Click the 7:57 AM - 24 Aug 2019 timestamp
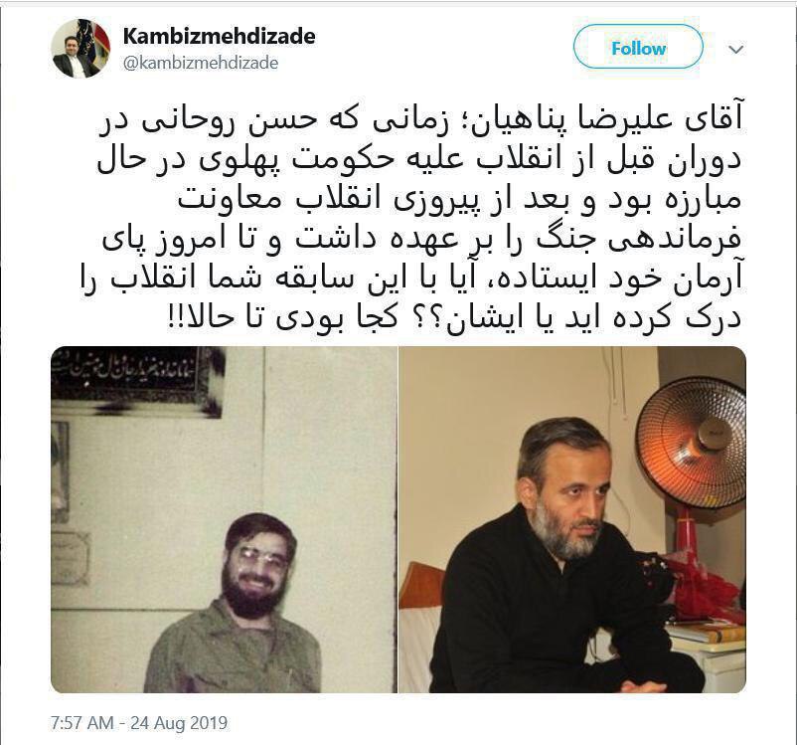 138,722
